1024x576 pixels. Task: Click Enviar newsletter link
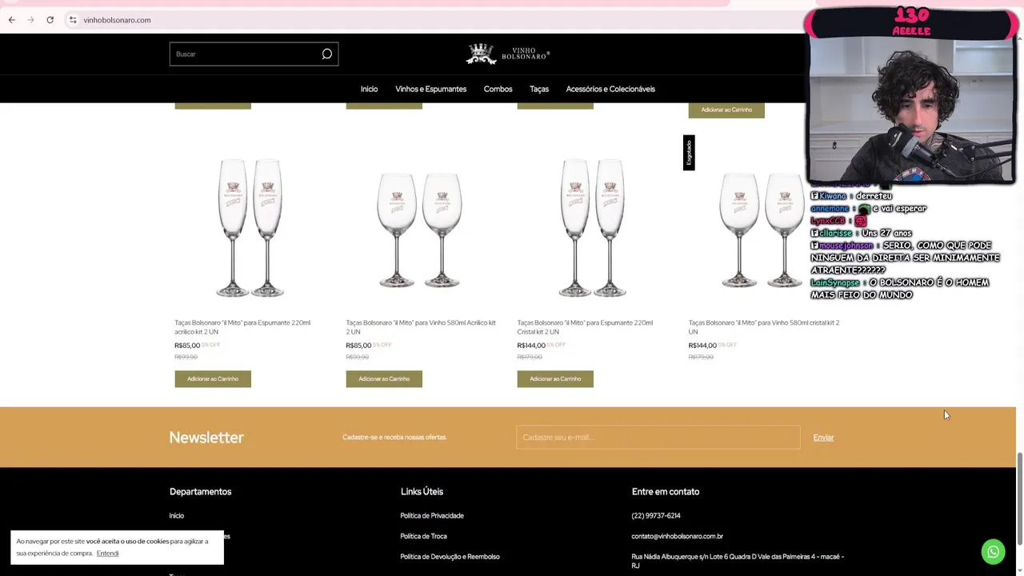coord(823,438)
